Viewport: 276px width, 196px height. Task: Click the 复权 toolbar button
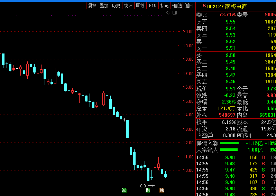pos(92,6)
